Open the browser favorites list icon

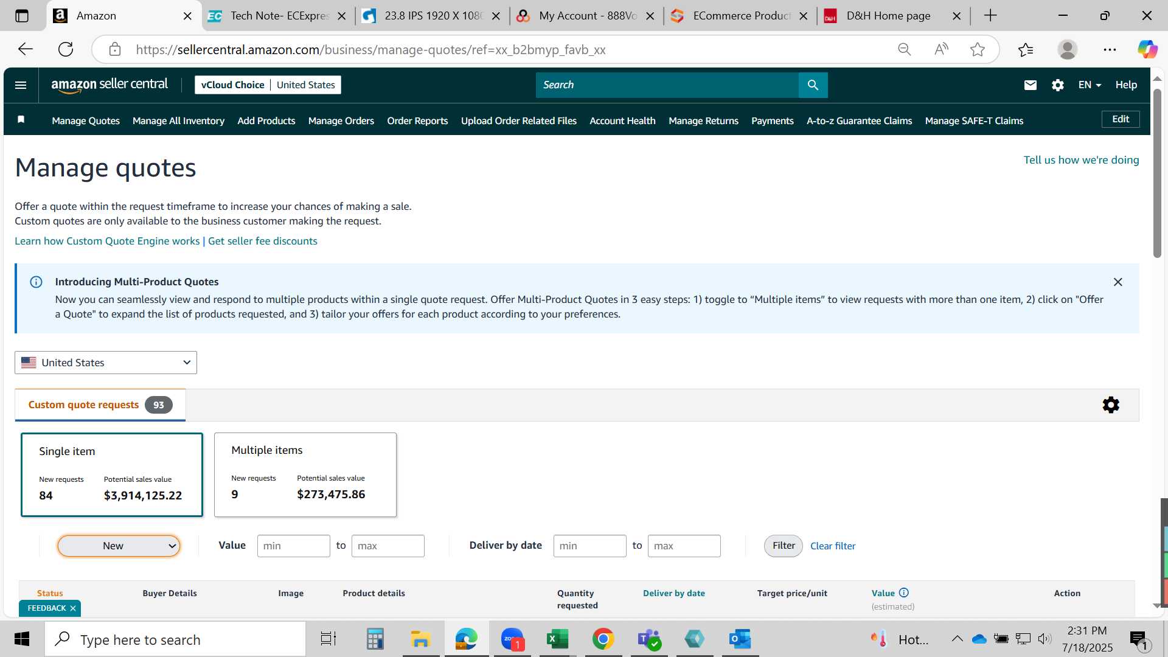(1026, 49)
